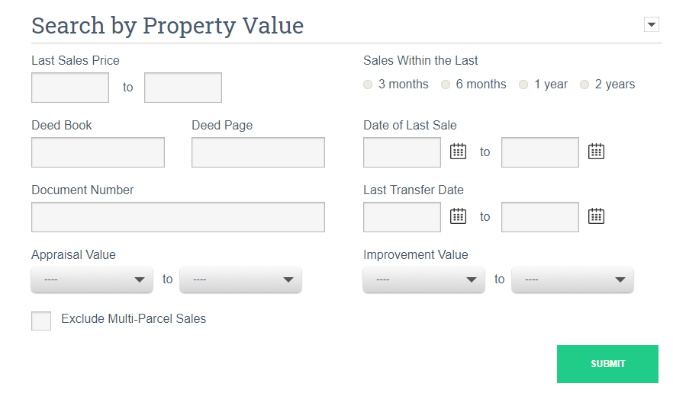Expand the Improvement Value maximum dropdown

pos(572,279)
